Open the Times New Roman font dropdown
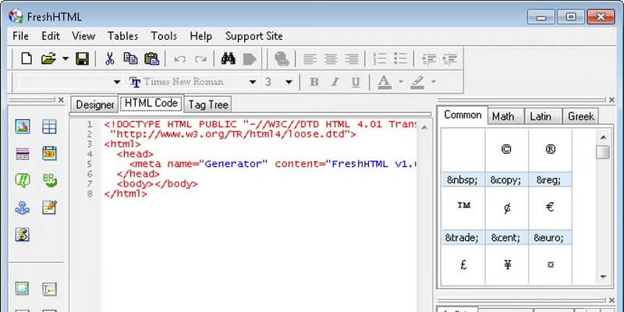 253,83
